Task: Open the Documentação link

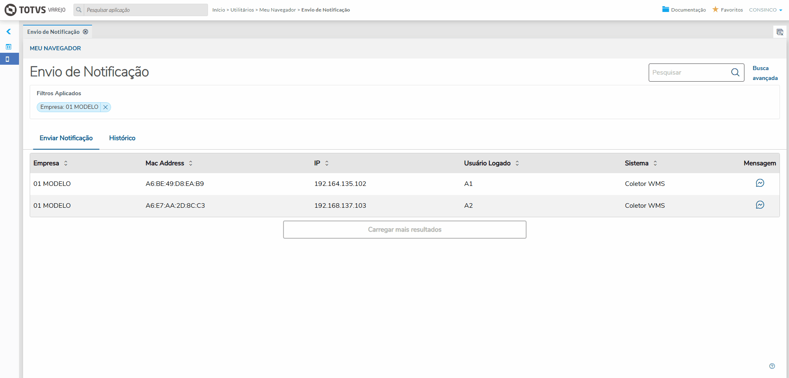Action: click(x=688, y=10)
